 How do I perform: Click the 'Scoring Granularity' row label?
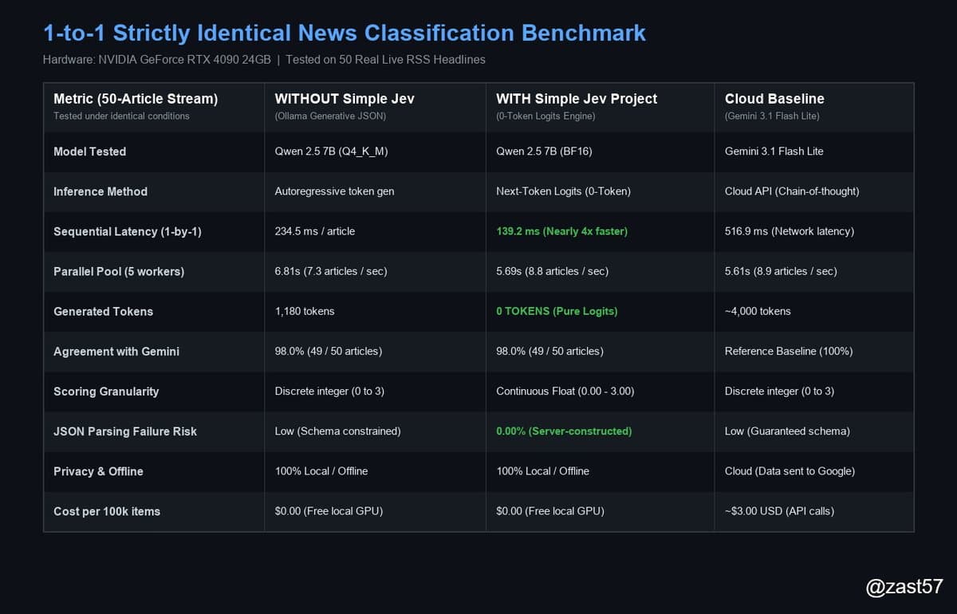click(106, 392)
